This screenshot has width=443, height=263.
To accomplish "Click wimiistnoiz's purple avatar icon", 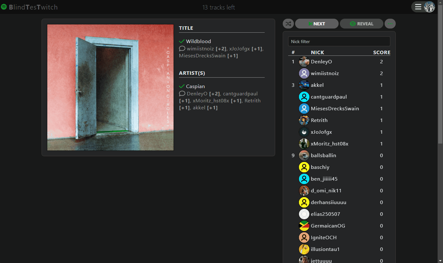I will pyautogui.click(x=304, y=74).
